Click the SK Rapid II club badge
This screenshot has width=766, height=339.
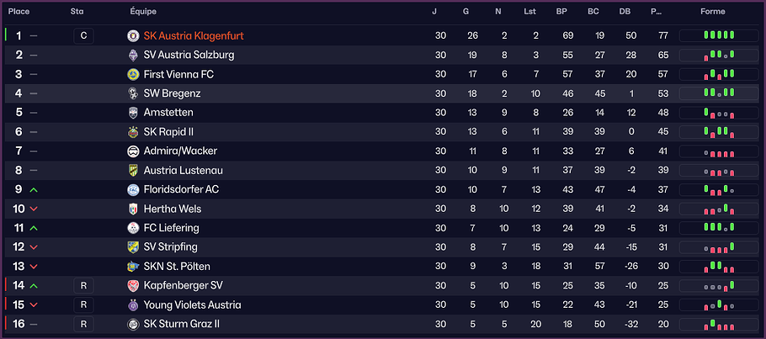tap(133, 132)
